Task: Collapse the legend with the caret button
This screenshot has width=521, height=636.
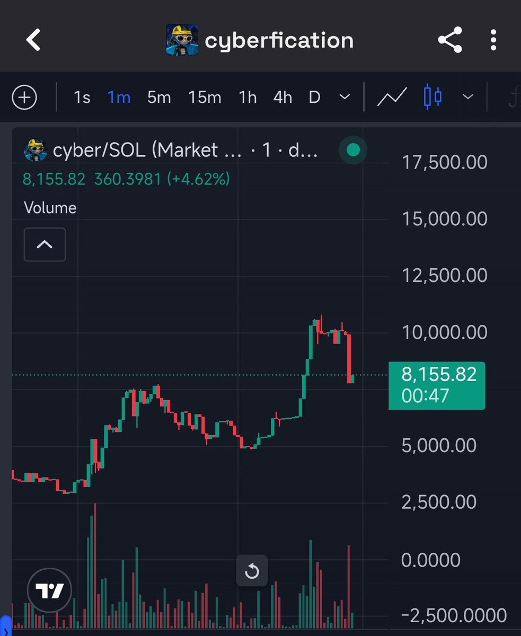Action: coord(45,244)
